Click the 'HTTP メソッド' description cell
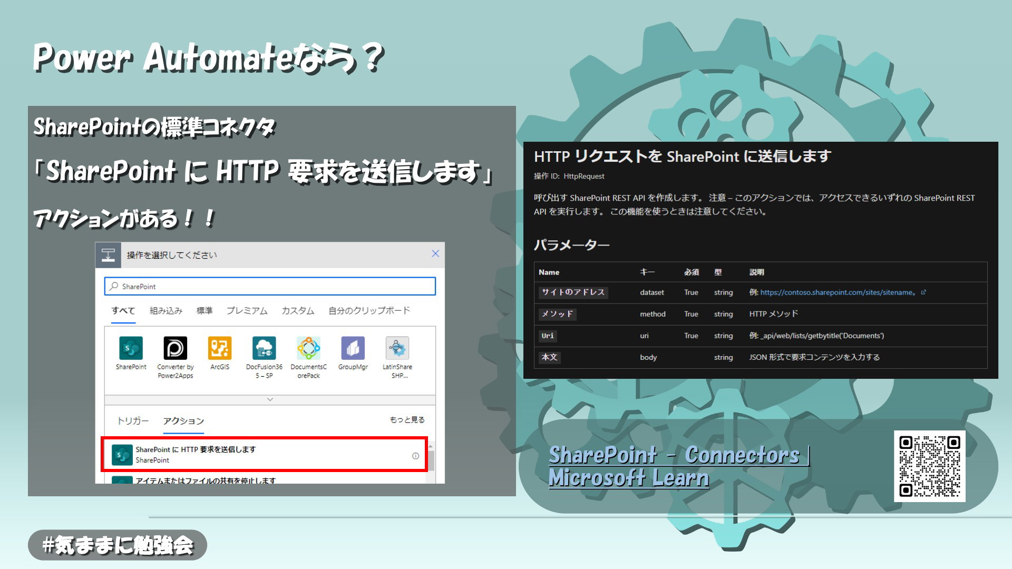This screenshot has width=1012, height=569. point(774,314)
